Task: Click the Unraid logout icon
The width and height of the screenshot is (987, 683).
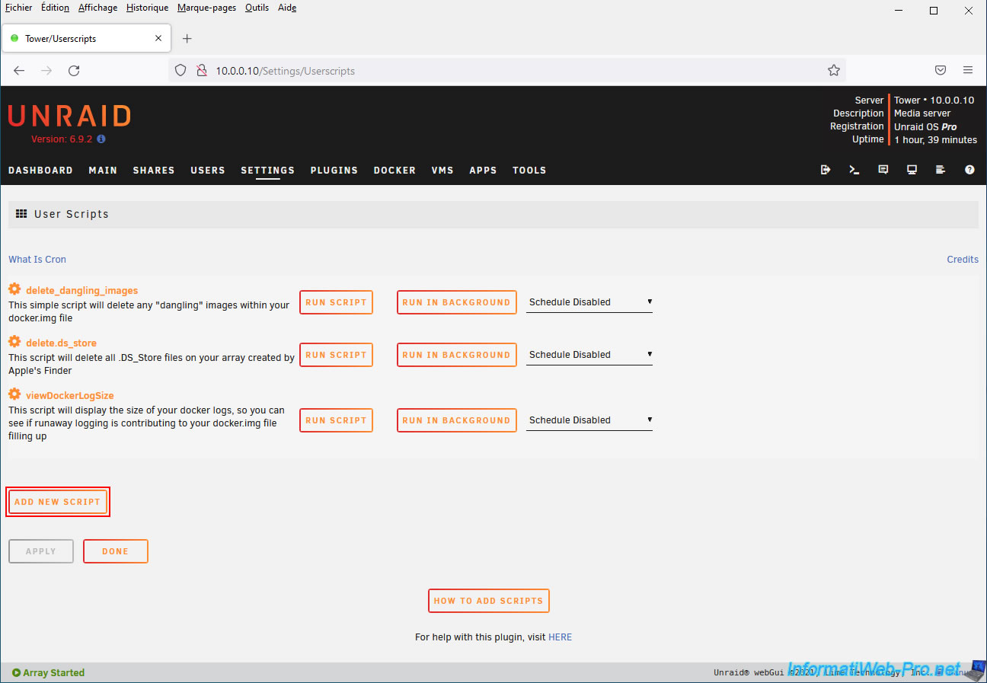Action: (826, 170)
